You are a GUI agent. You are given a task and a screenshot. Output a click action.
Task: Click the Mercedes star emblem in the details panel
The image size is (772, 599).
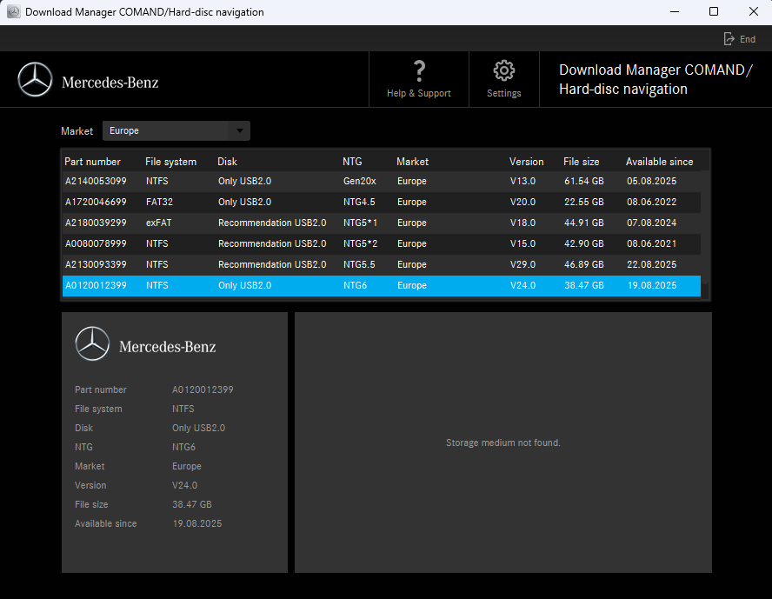92,343
